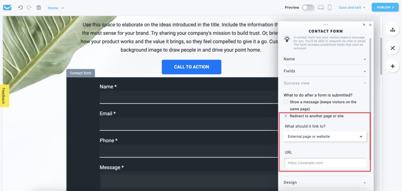Image resolution: width=402 pixels, height=191 pixels.
Task: Close the Contact Form panel
Action: (370, 25)
